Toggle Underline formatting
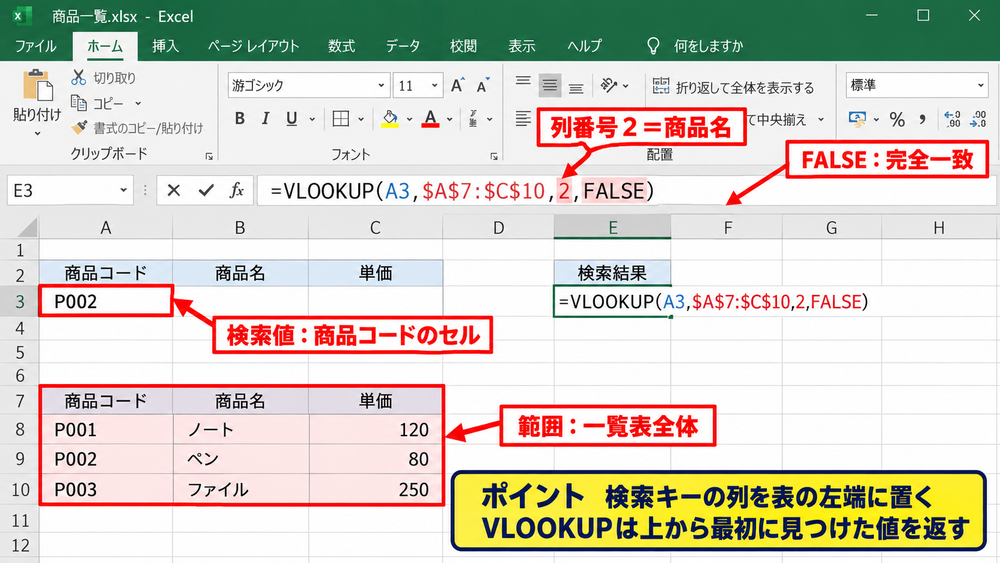The height and width of the screenshot is (563, 1000). coord(291,118)
